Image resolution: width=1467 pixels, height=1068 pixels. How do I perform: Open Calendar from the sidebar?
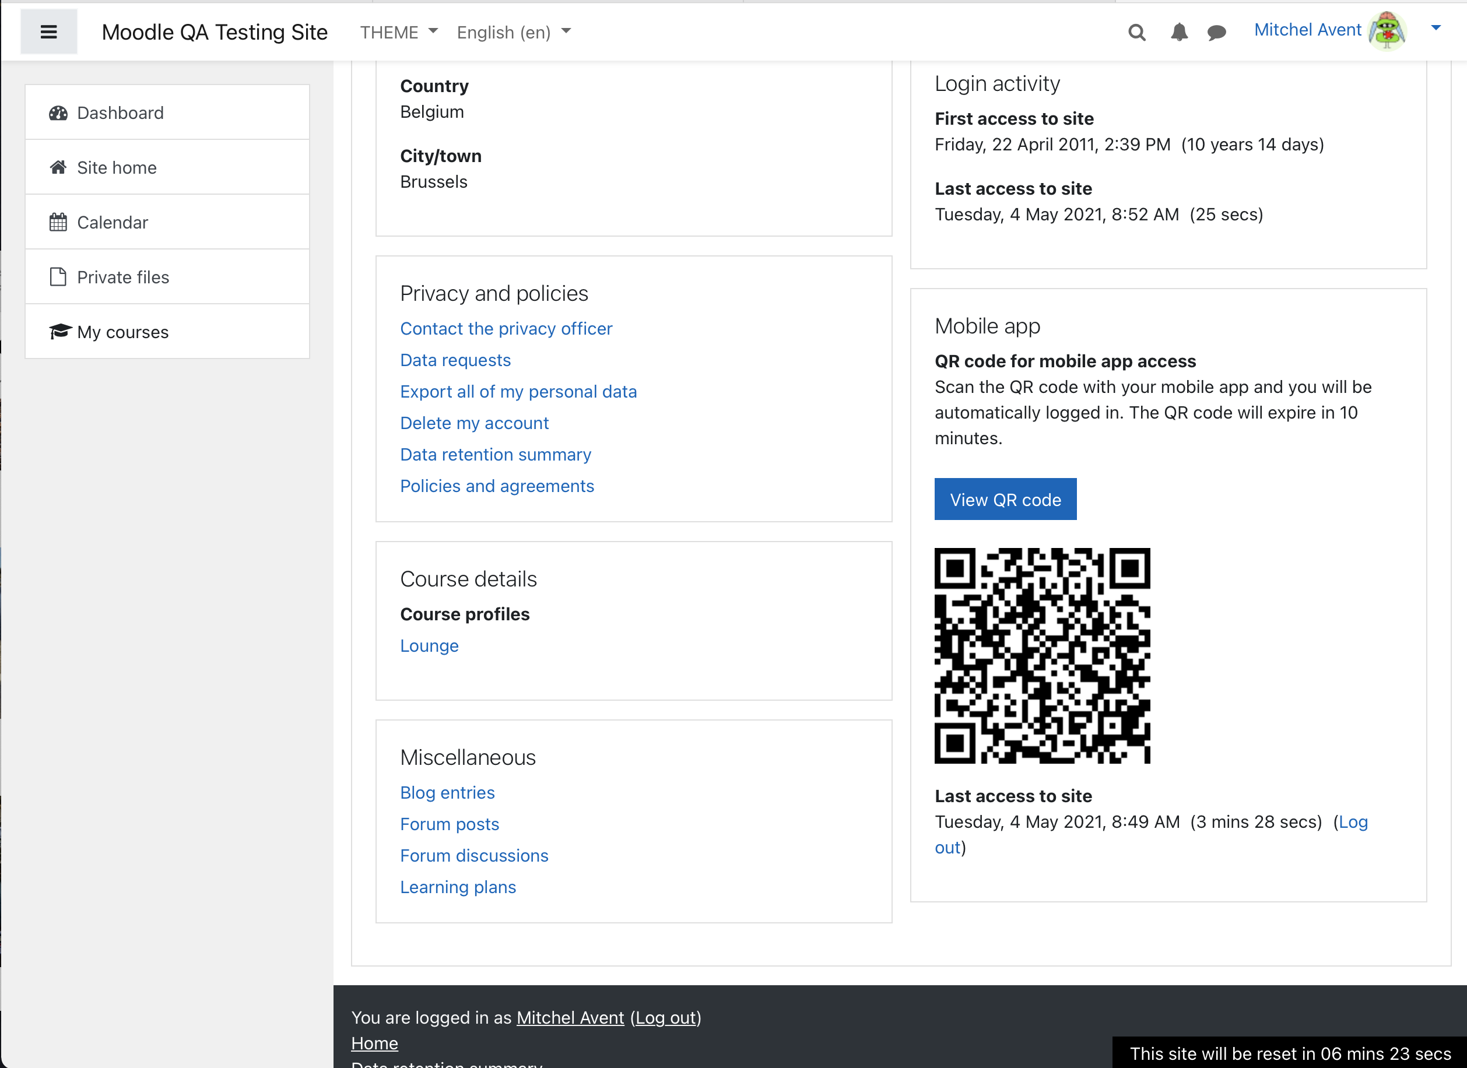coord(167,222)
